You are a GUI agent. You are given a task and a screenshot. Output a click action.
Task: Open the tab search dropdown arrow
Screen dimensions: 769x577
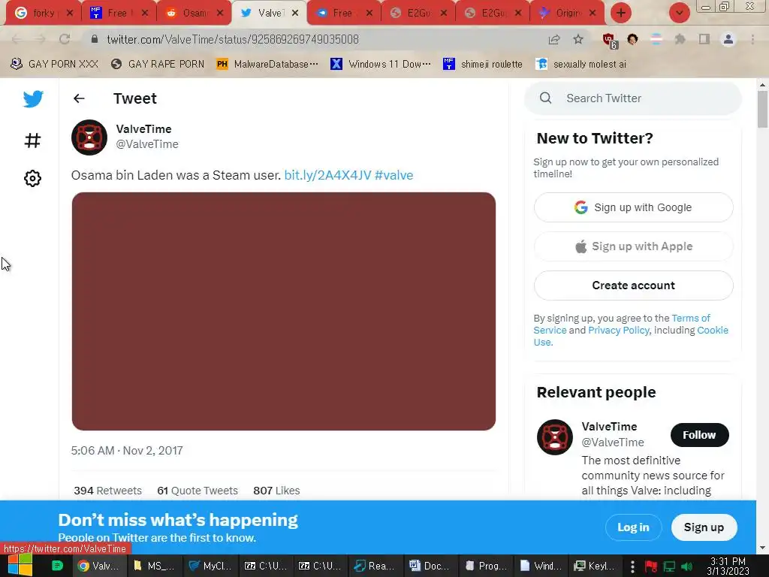[679, 14]
